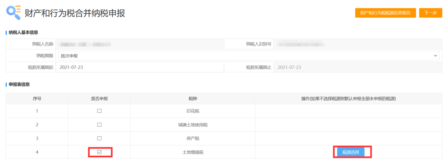The width and height of the screenshot is (448, 159).
Task: Click the 税款所属期止 label
Action: tap(258, 67)
